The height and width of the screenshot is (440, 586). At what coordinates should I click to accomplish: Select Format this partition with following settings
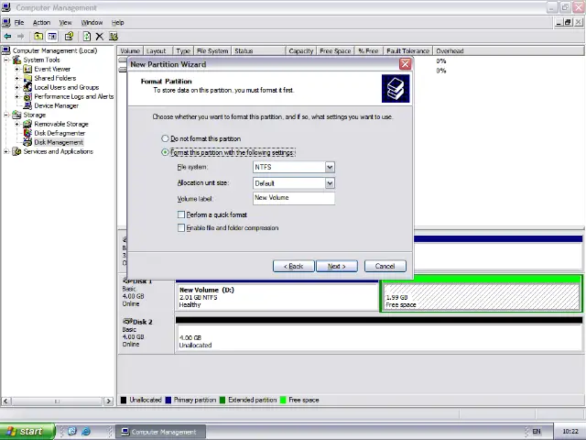coord(165,152)
